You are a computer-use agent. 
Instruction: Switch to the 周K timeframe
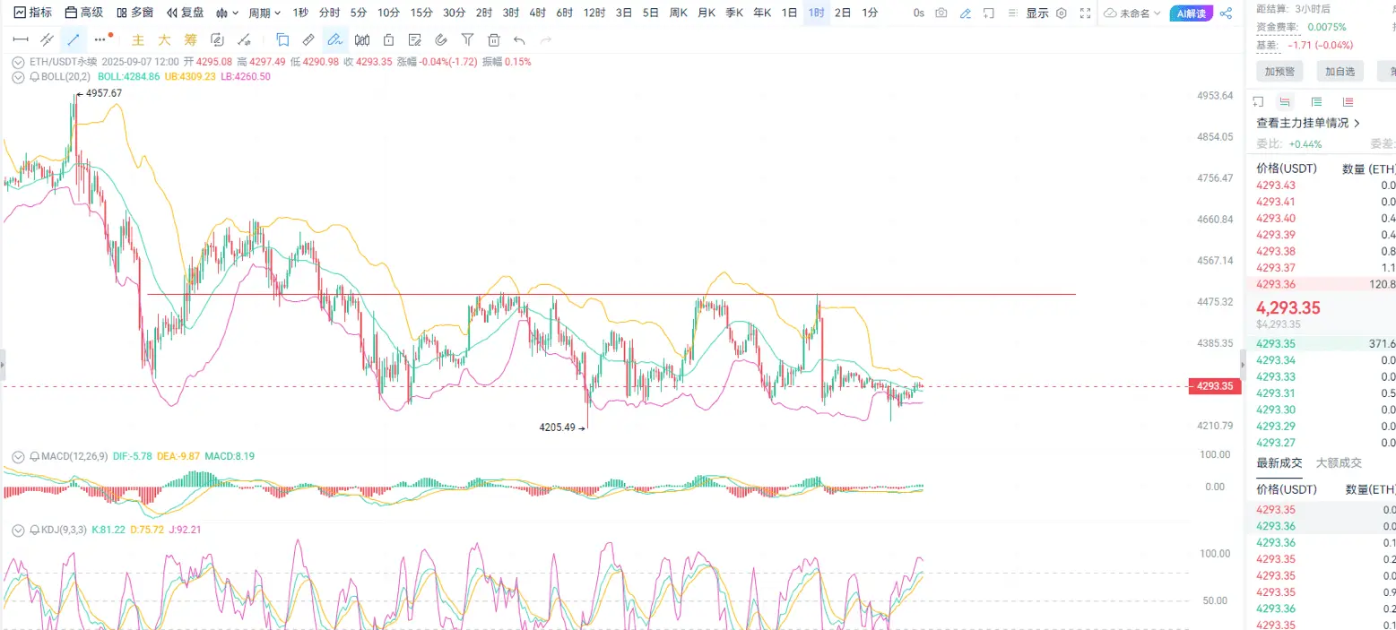tap(679, 13)
